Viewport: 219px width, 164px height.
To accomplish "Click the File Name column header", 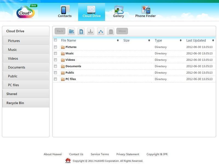I will click(x=68, y=40).
